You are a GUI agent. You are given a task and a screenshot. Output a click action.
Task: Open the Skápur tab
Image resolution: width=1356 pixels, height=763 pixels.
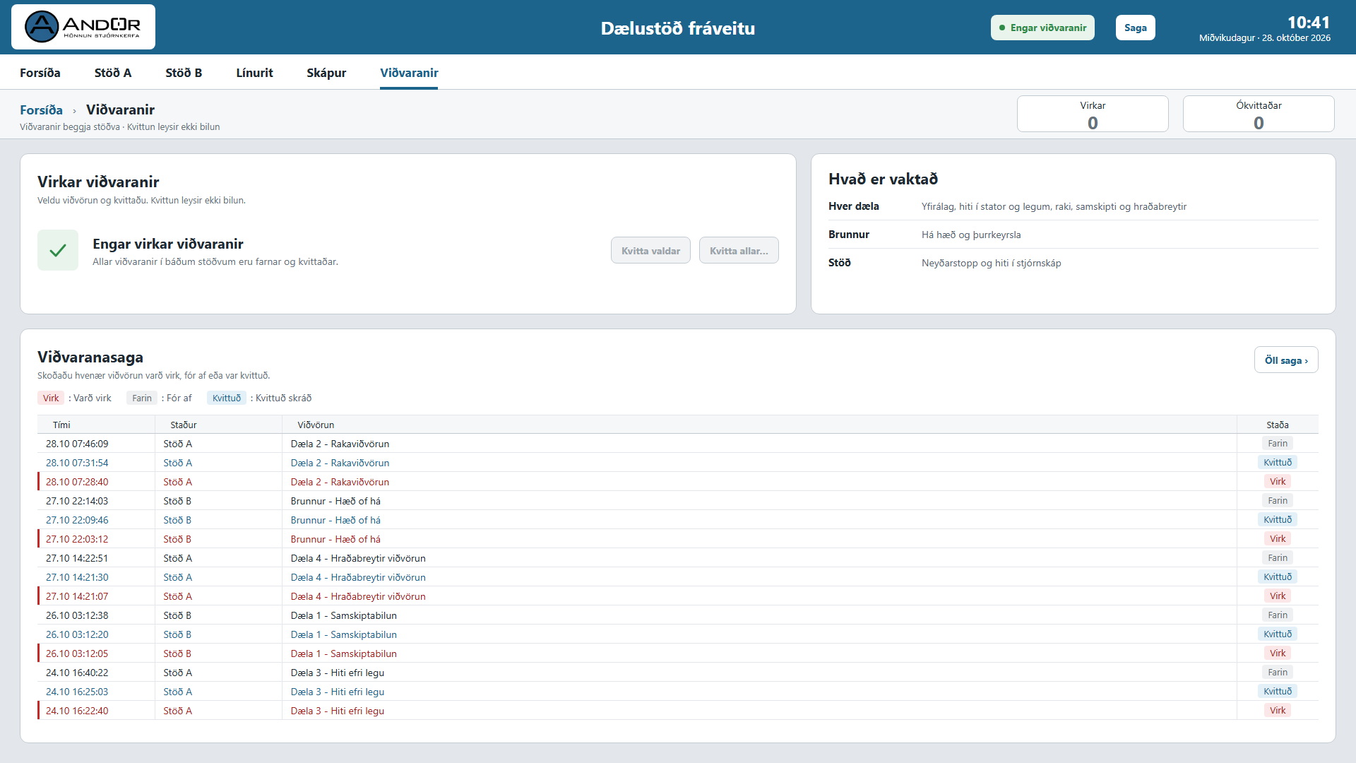click(x=326, y=73)
